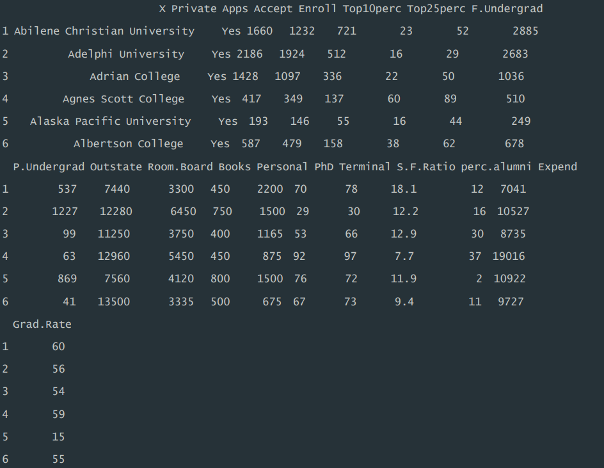
Task: Click Books value 750
Action: click(222, 212)
